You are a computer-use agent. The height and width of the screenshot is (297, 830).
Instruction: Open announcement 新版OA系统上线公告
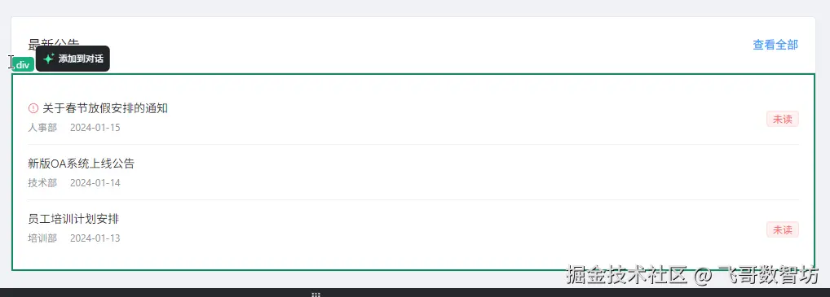[81, 164]
